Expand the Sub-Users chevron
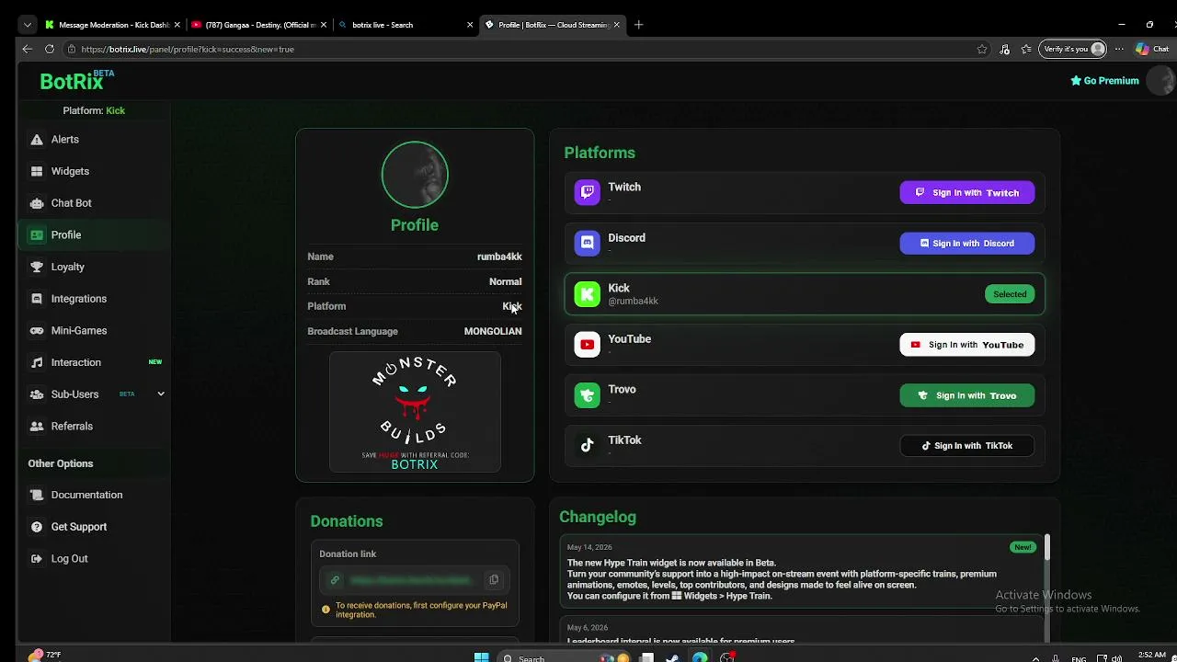This screenshot has height=662, width=1177. (x=161, y=394)
